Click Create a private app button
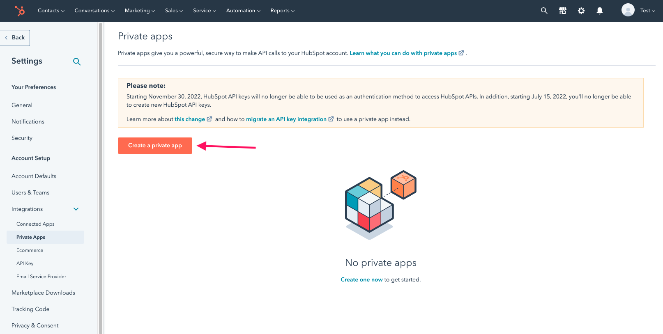 click(x=155, y=146)
